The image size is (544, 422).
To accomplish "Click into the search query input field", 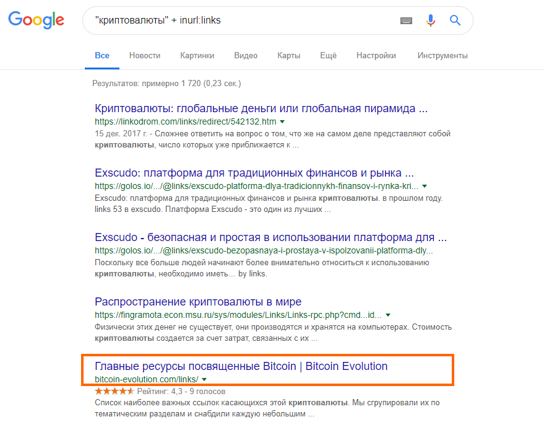I will (x=243, y=20).
